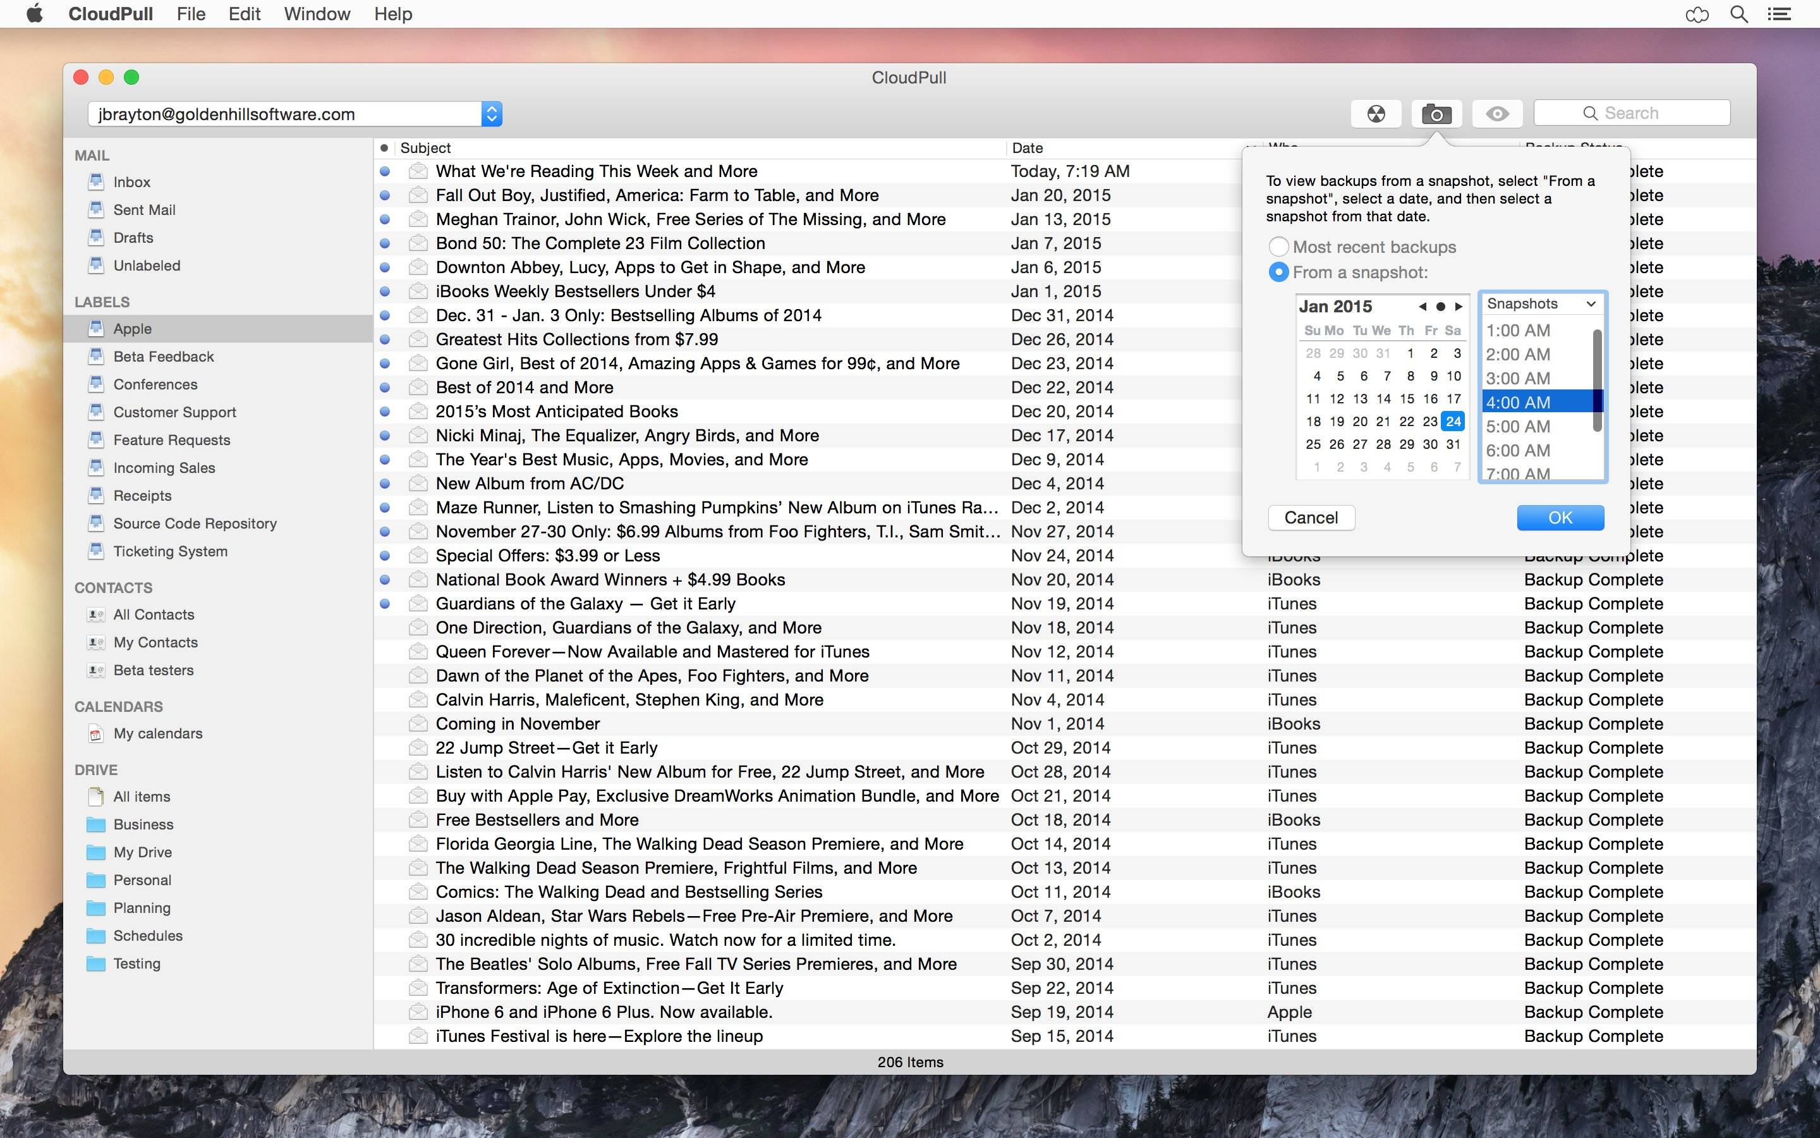Open My calendars calendar icon

(x=95, y=734)
